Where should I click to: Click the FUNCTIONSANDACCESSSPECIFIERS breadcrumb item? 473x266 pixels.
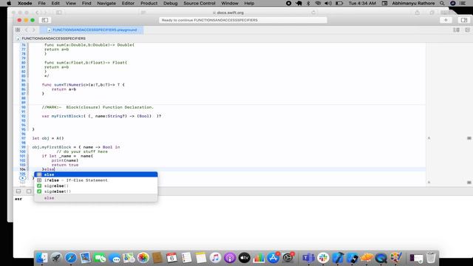(54, 38)
